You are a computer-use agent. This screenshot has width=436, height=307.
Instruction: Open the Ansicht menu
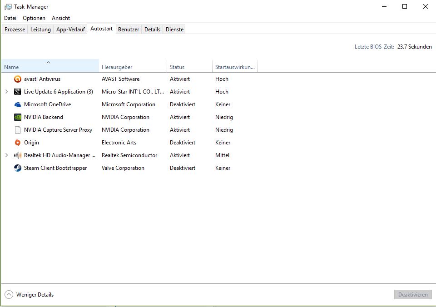[60, 18]
